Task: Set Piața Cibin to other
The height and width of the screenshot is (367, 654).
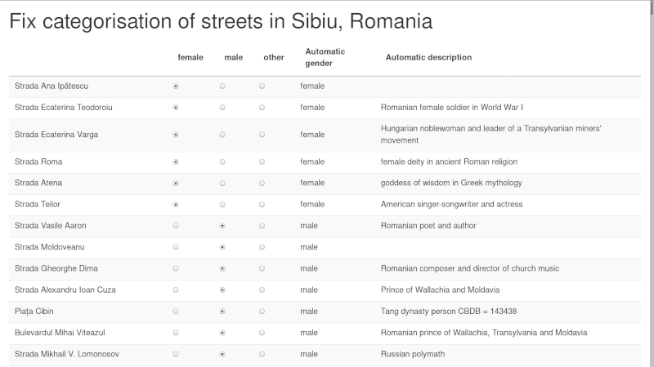Action: 262,312
